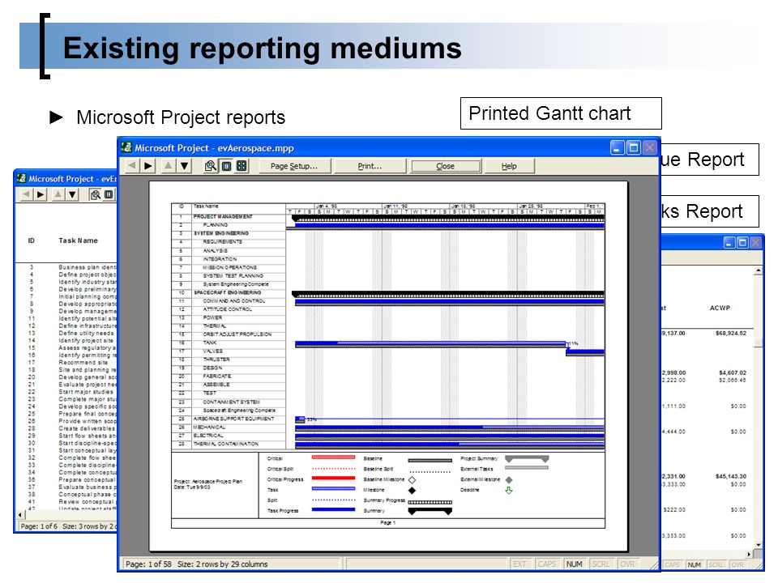Image resolution: width=778 pixels, height=583 pixels.
Task: Open Help in evAerospace.mpp preview toolbar
Action: [x=509, y=166]
